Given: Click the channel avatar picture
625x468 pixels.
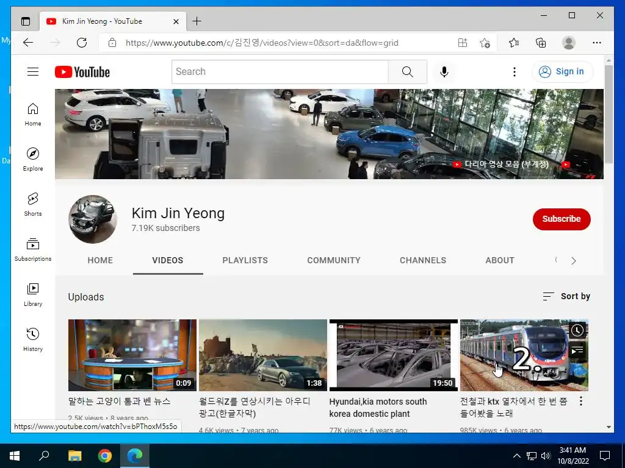Looking at the screenshot, I should click(x=93, y=219).
